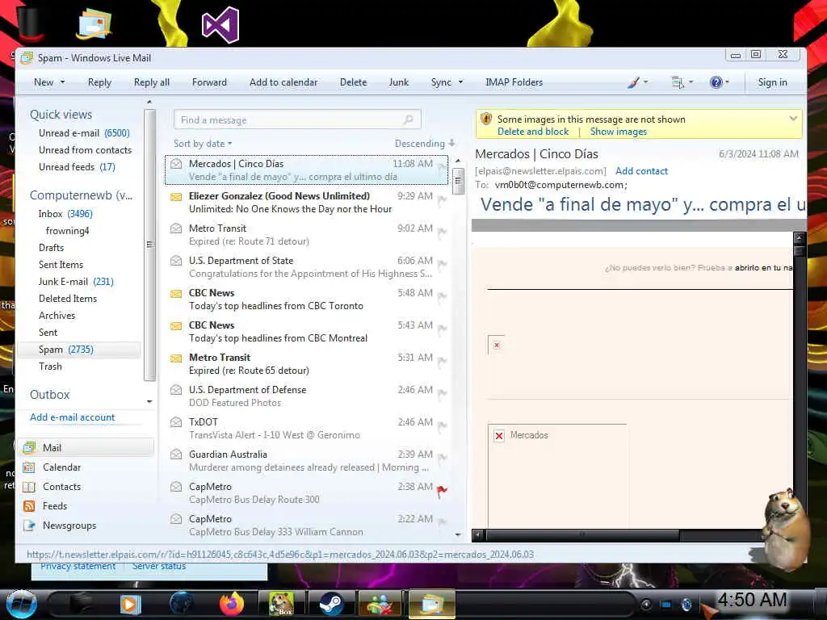Screen dimensions: 827x620
Task: Select Unread e-mail (6500) quick view
Action: click(84, 133)
